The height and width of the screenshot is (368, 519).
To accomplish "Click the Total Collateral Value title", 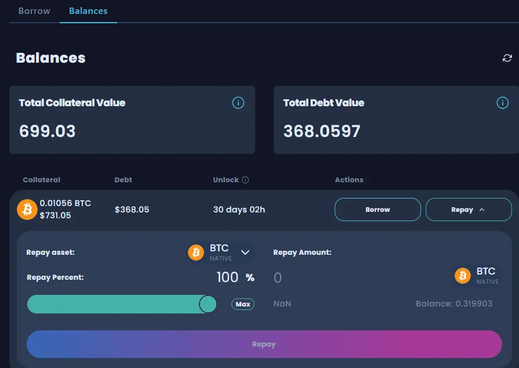I will 72,103.
